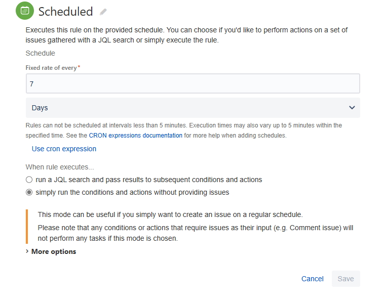Select the JQL search radio button
Screen dimensions: 385x305
(29, 180)
